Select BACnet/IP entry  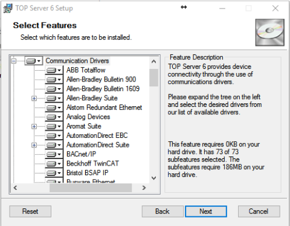82,154
